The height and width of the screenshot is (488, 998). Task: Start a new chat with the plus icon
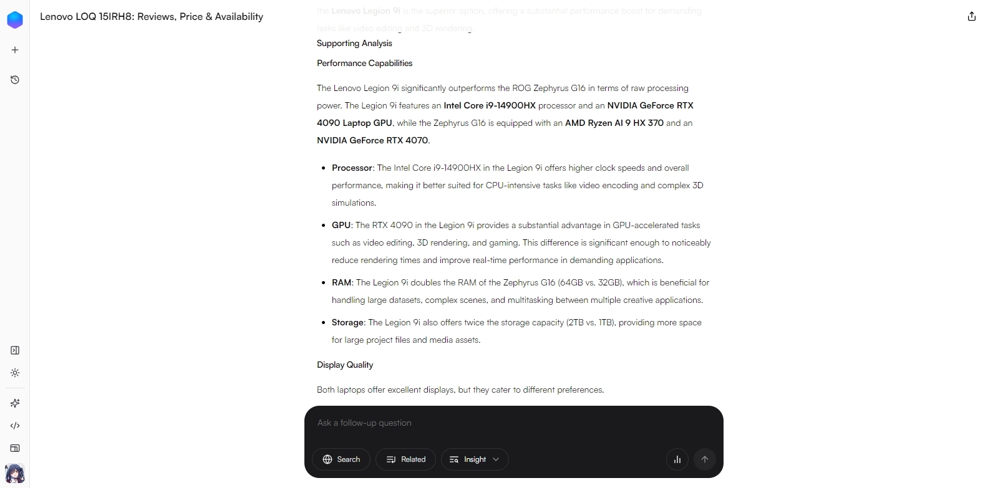15,50
